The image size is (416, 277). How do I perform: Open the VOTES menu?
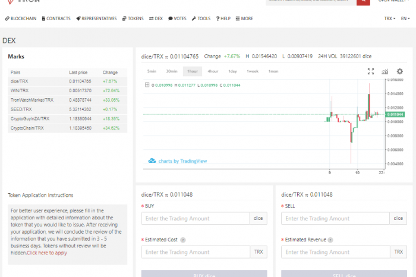(x=177, y=18)
